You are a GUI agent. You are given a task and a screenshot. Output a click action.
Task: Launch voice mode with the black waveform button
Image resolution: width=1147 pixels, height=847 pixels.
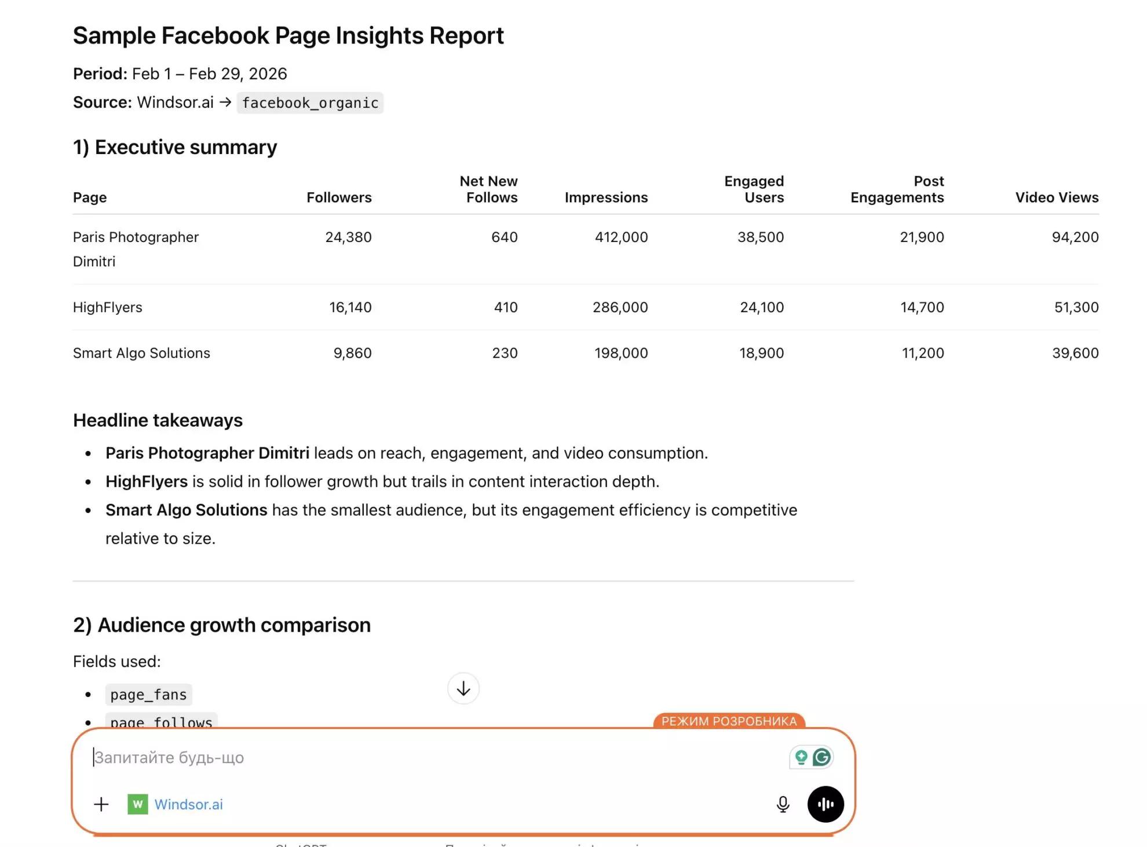[x=825, y=804]
